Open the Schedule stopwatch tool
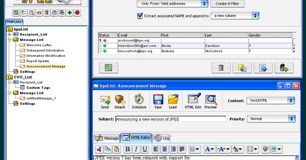 (x=139, y=102)
